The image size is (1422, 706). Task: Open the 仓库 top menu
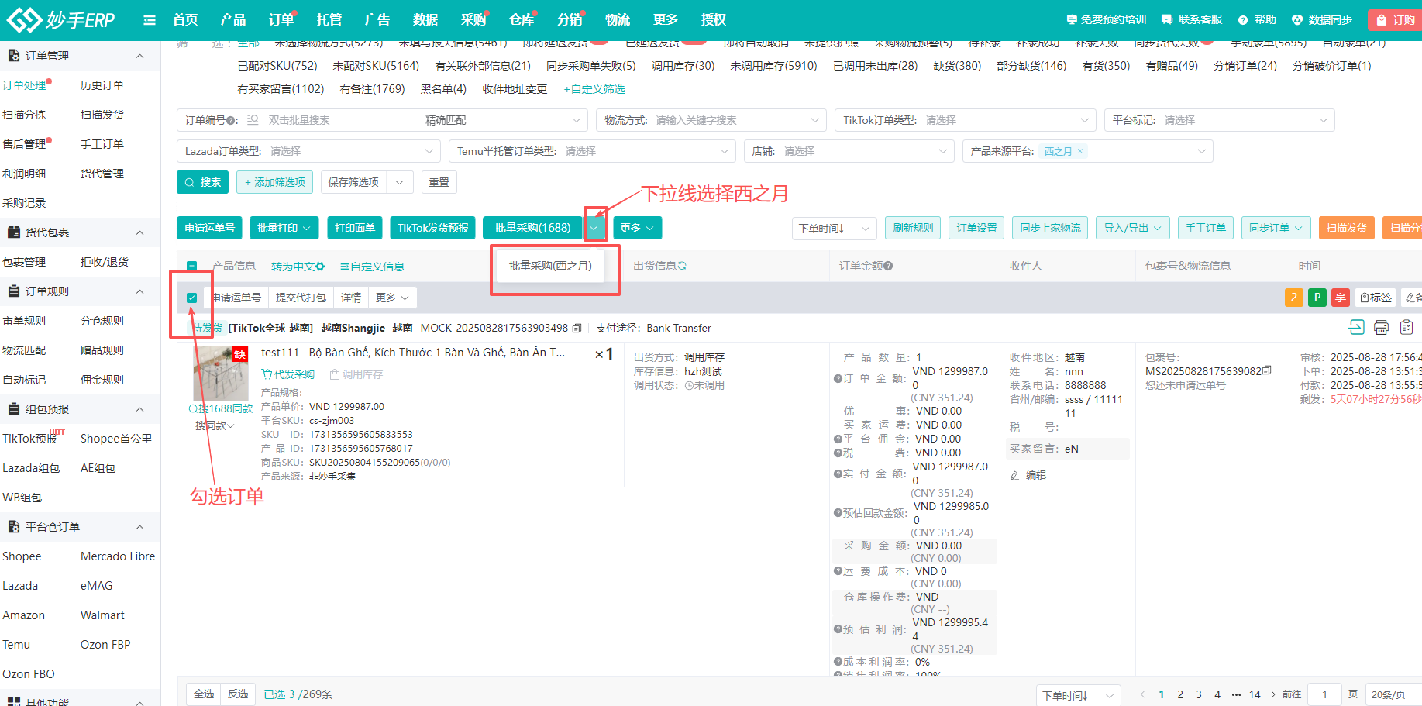[x=522, y=19]
